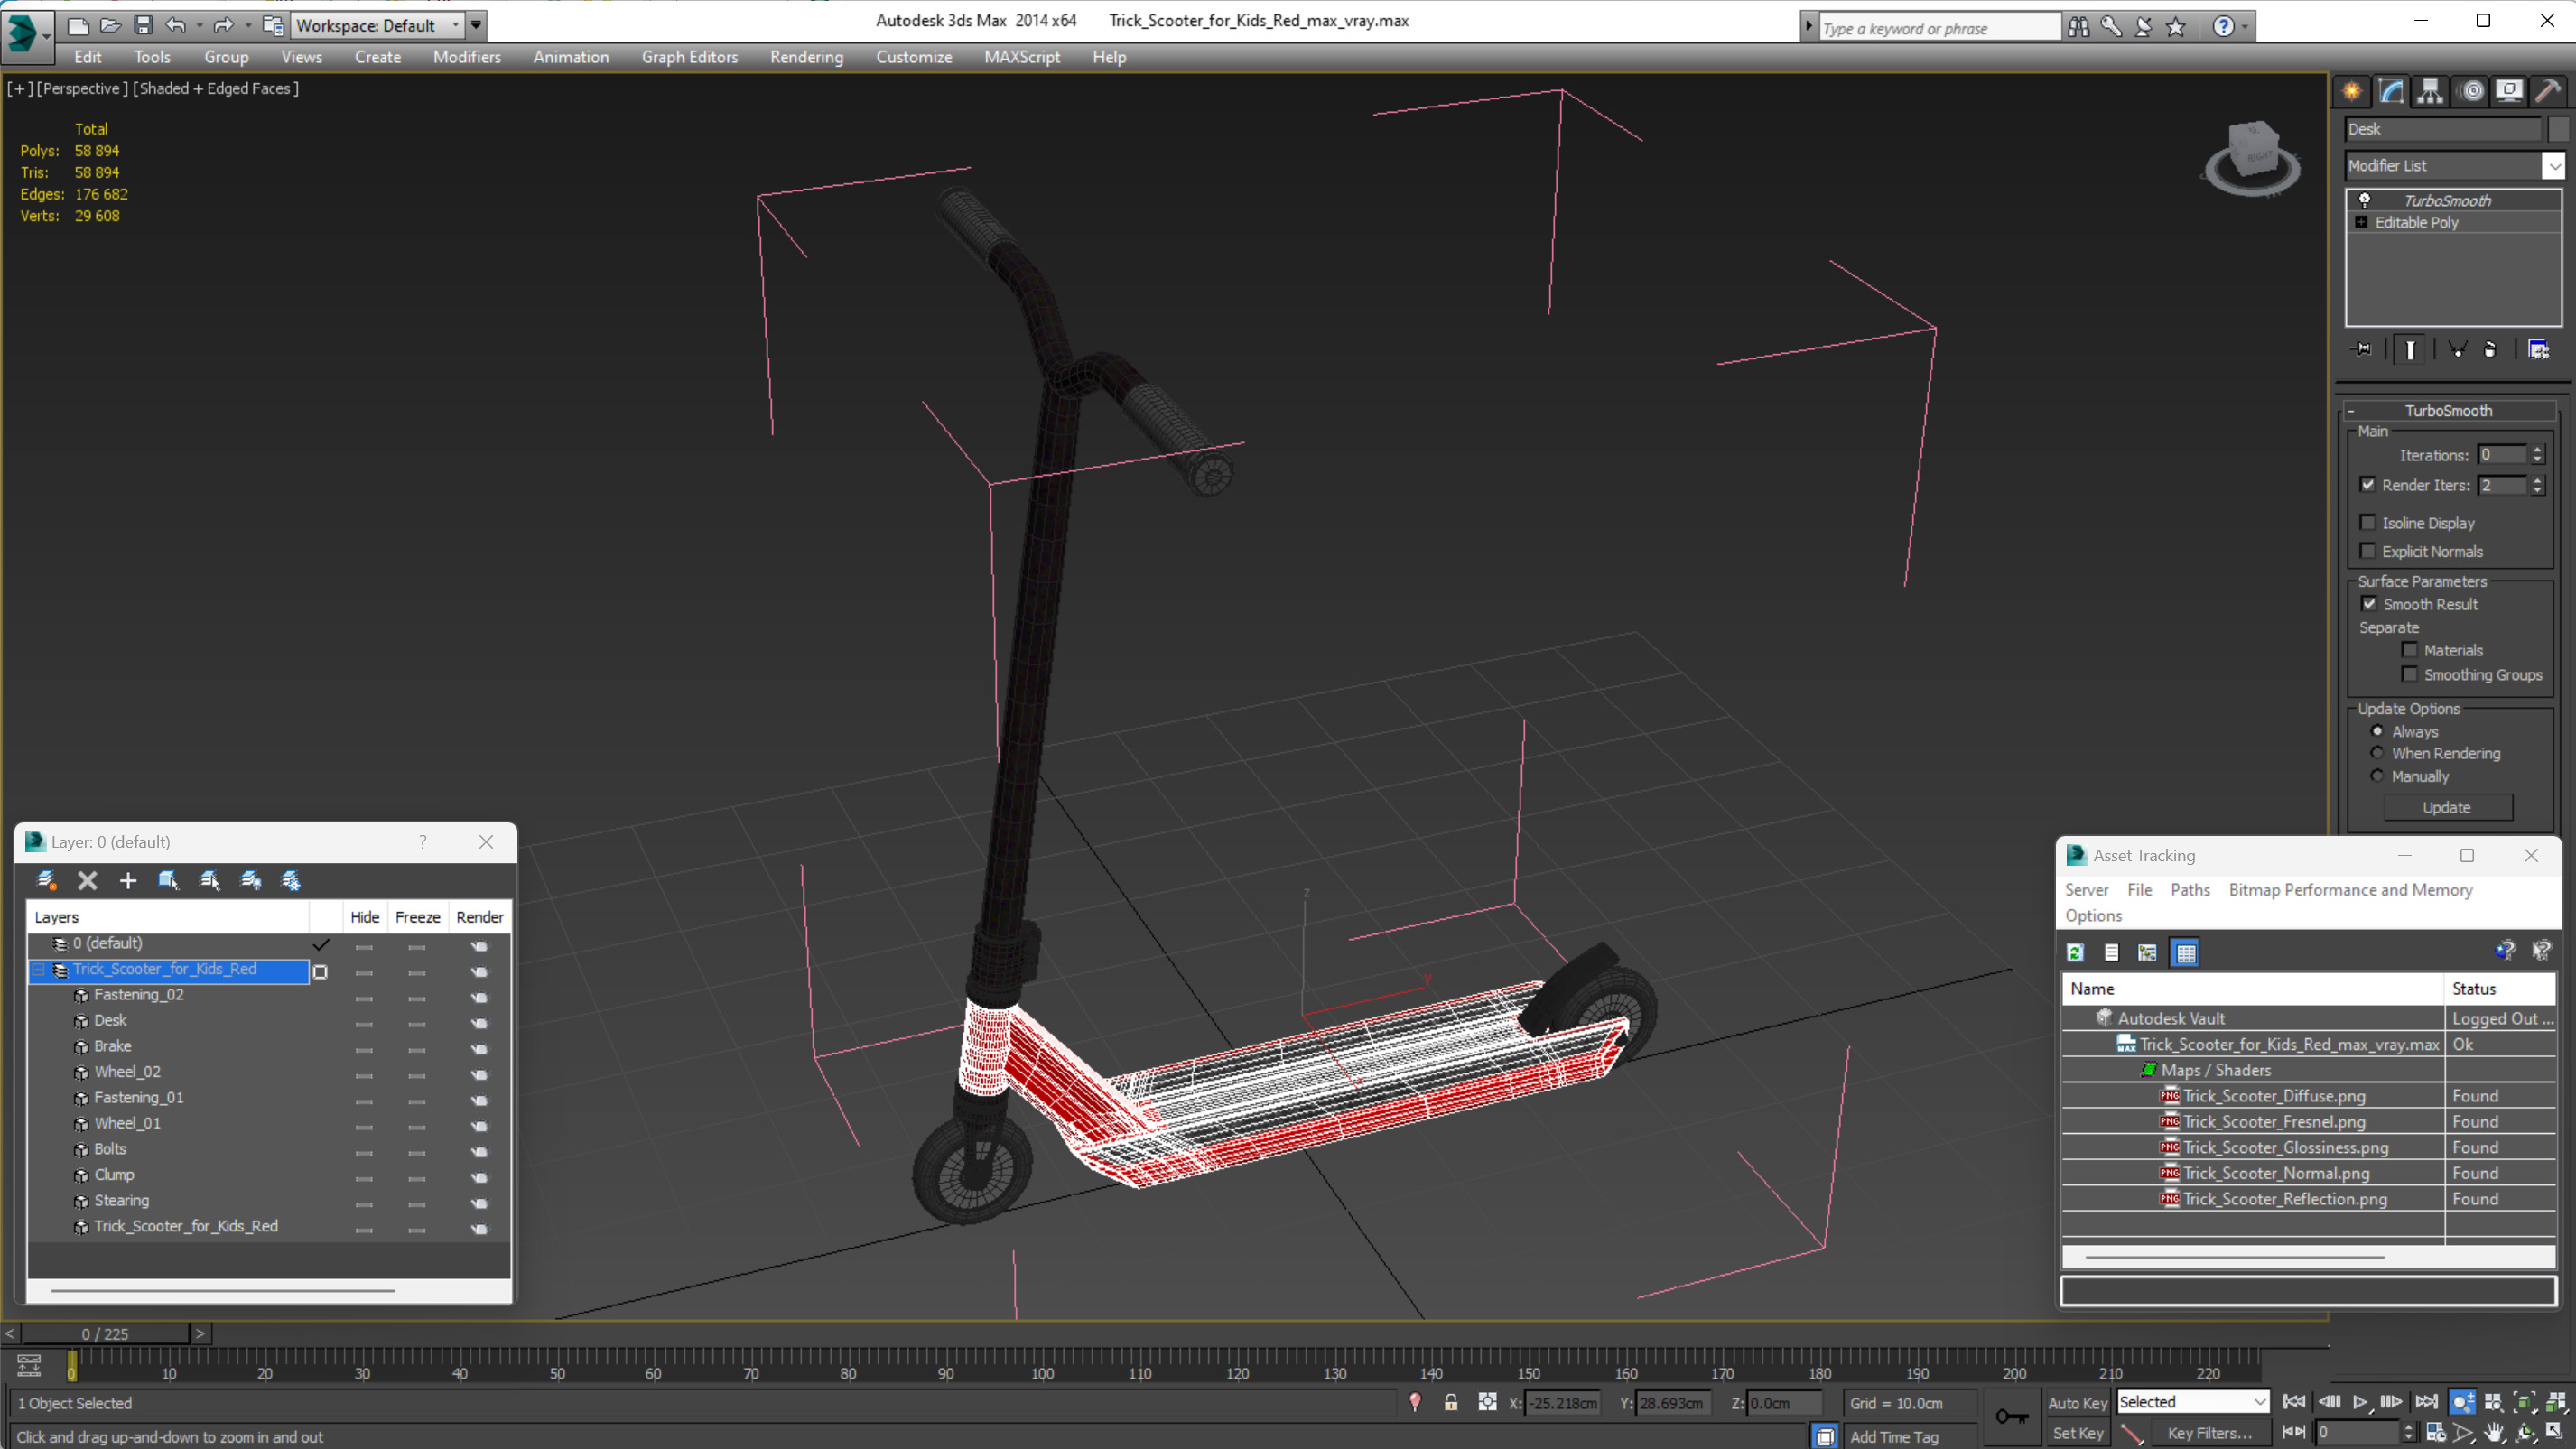Click Add Selected Objects plus icon

coord(128,880)
